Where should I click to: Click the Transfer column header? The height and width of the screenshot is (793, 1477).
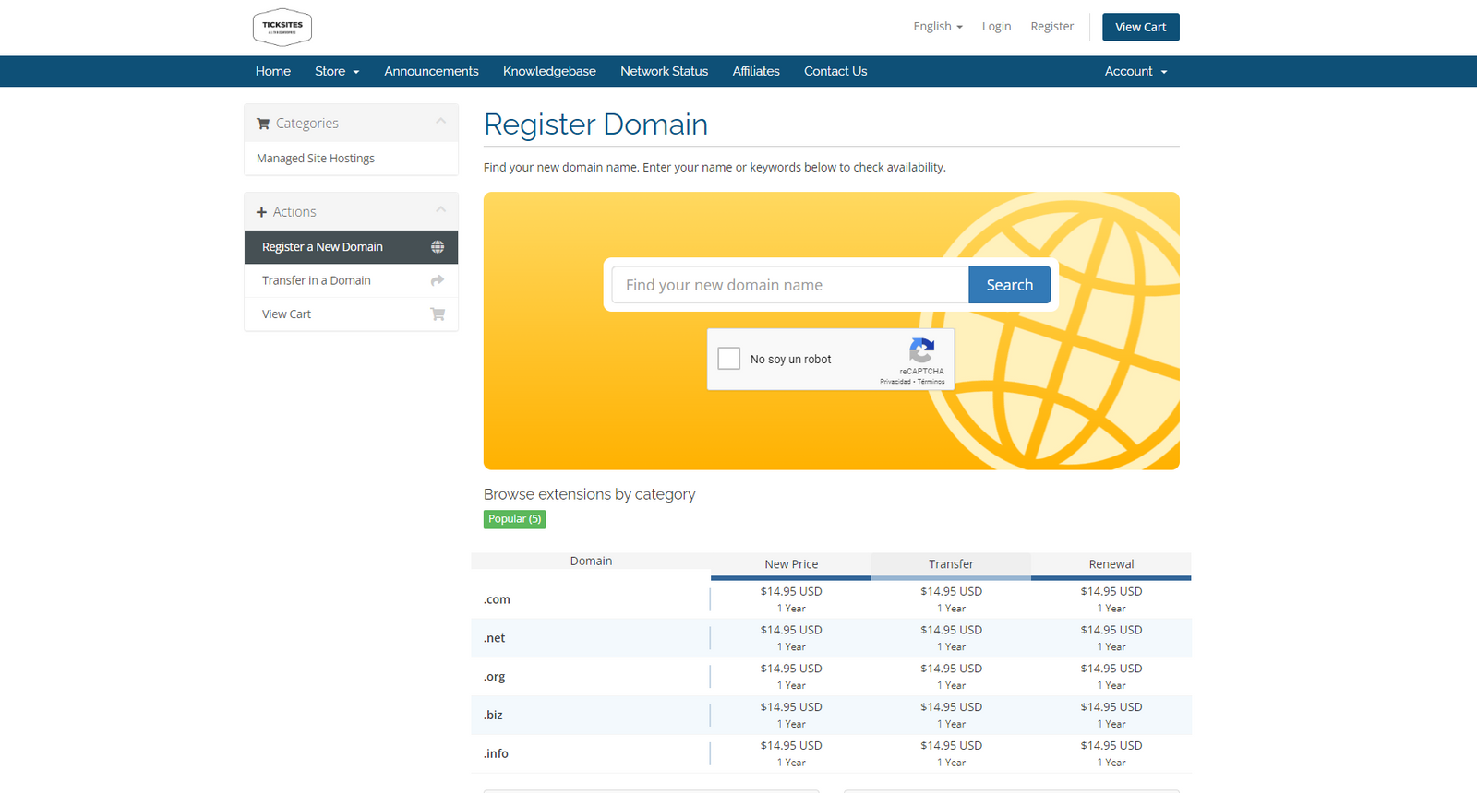951,564
